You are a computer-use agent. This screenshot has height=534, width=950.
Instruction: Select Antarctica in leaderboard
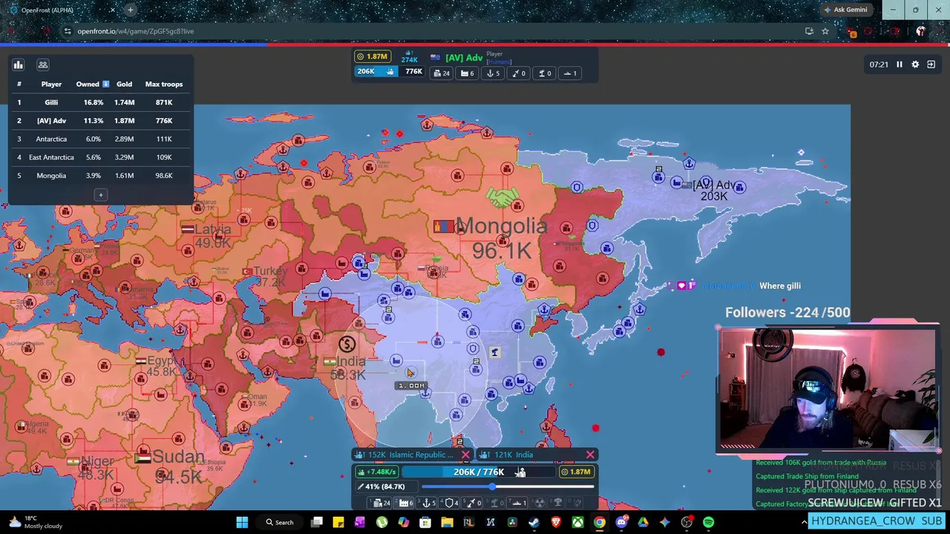(100, 139)
